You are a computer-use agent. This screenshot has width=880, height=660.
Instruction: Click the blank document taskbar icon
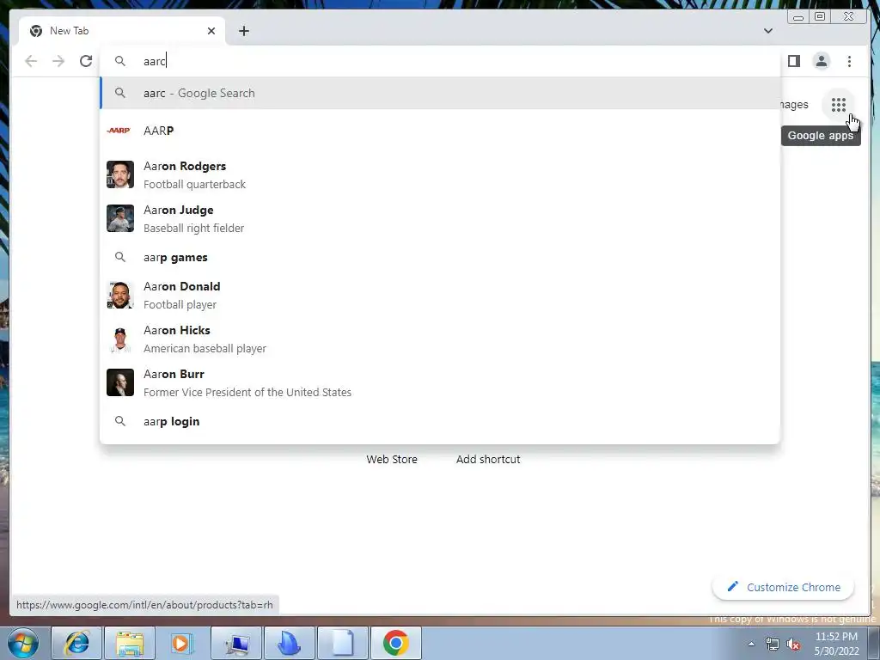342,643
